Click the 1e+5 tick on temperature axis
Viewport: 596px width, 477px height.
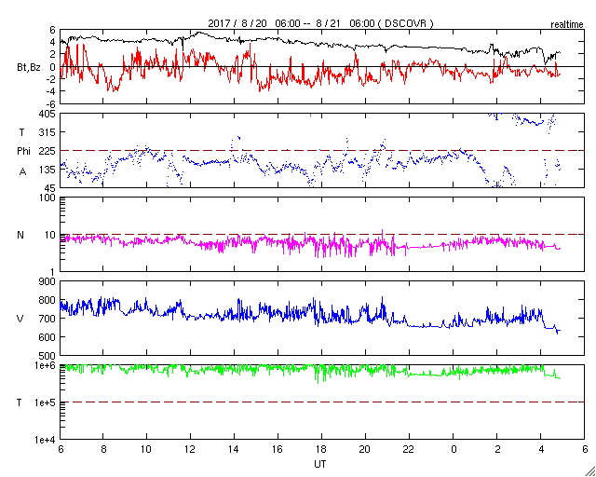coord(43,402)
